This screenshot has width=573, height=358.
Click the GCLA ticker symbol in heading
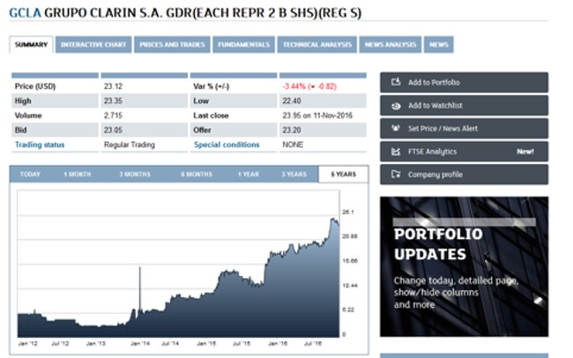click(25, 13)
